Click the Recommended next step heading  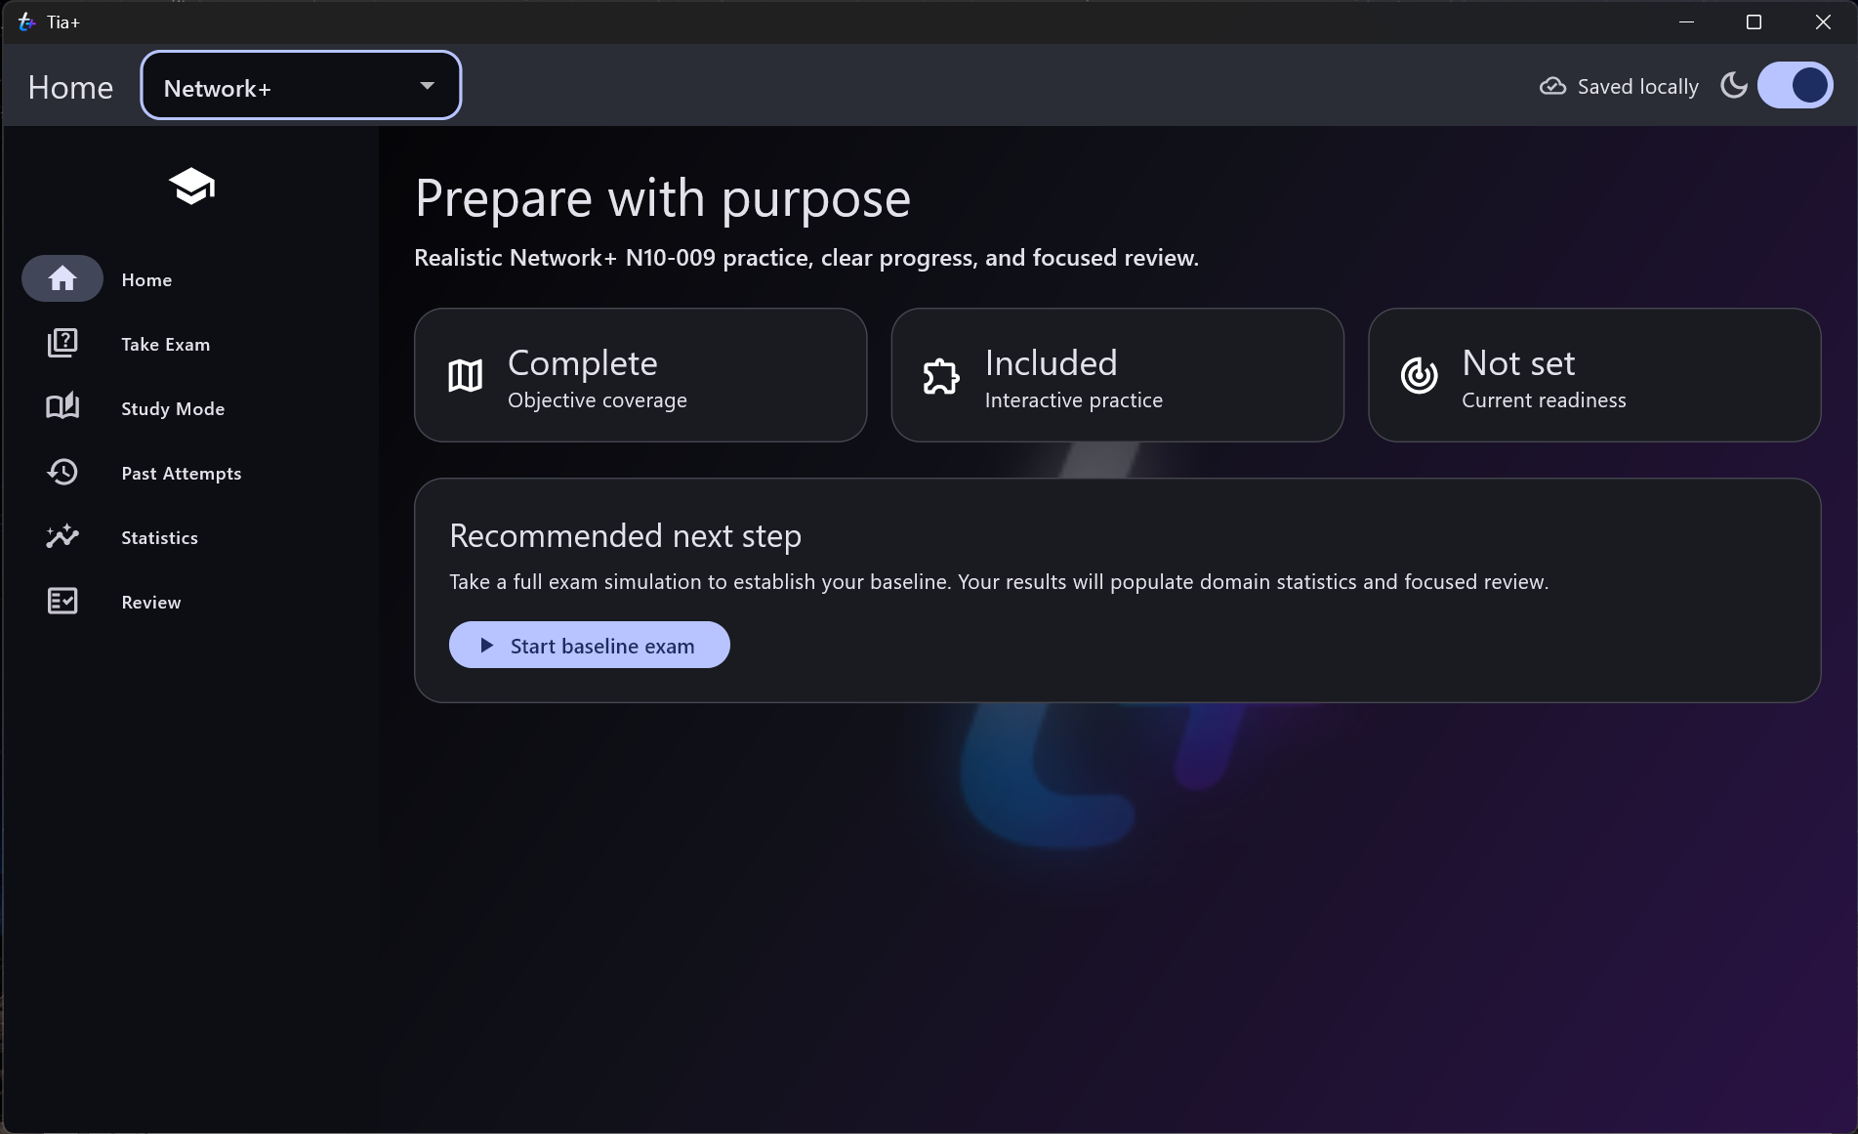pos(625,536)
